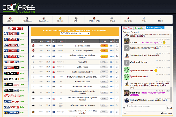Open India vs Australia title
Image resolution: width=176 pixels, height=117 pixels.
(x=82, y=46)
